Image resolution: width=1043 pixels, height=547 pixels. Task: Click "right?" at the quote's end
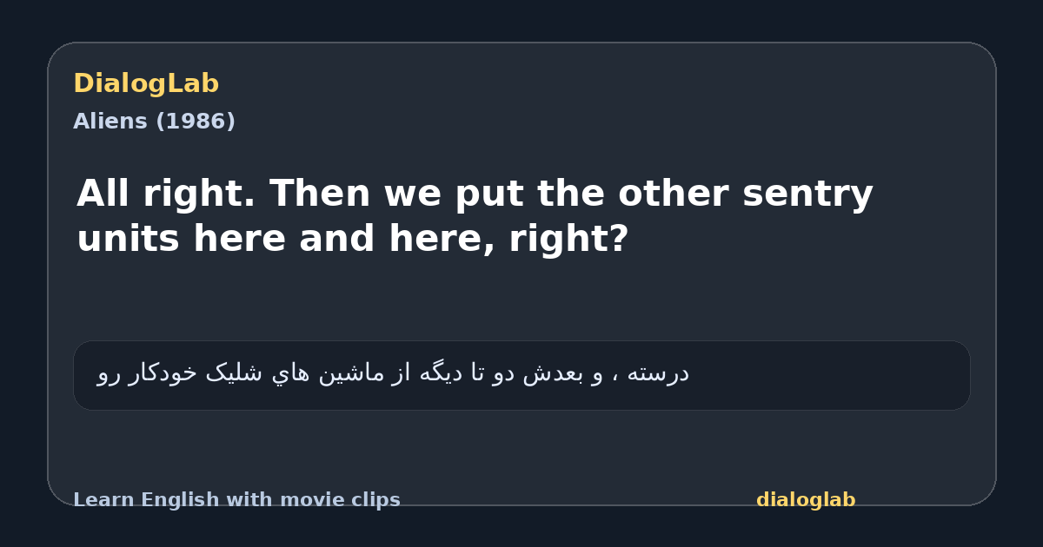pos(568,240)
